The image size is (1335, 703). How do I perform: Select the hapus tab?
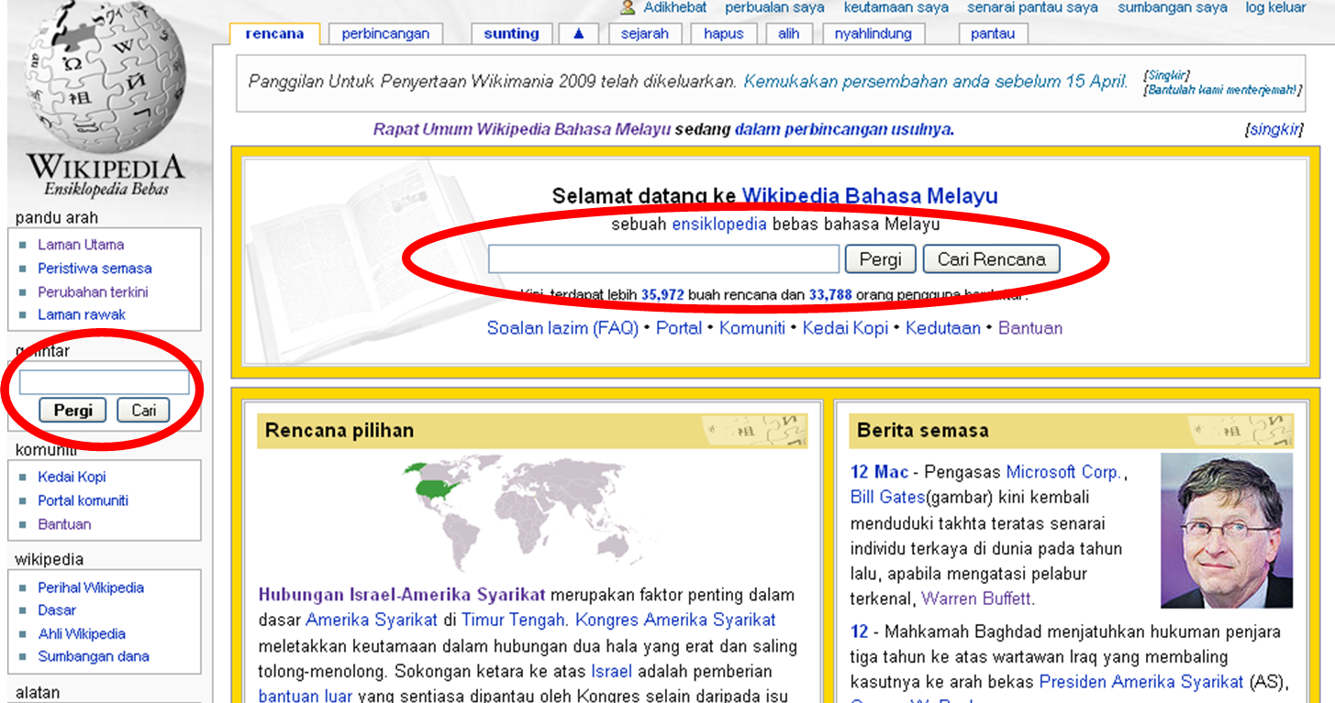coord(724,34)
